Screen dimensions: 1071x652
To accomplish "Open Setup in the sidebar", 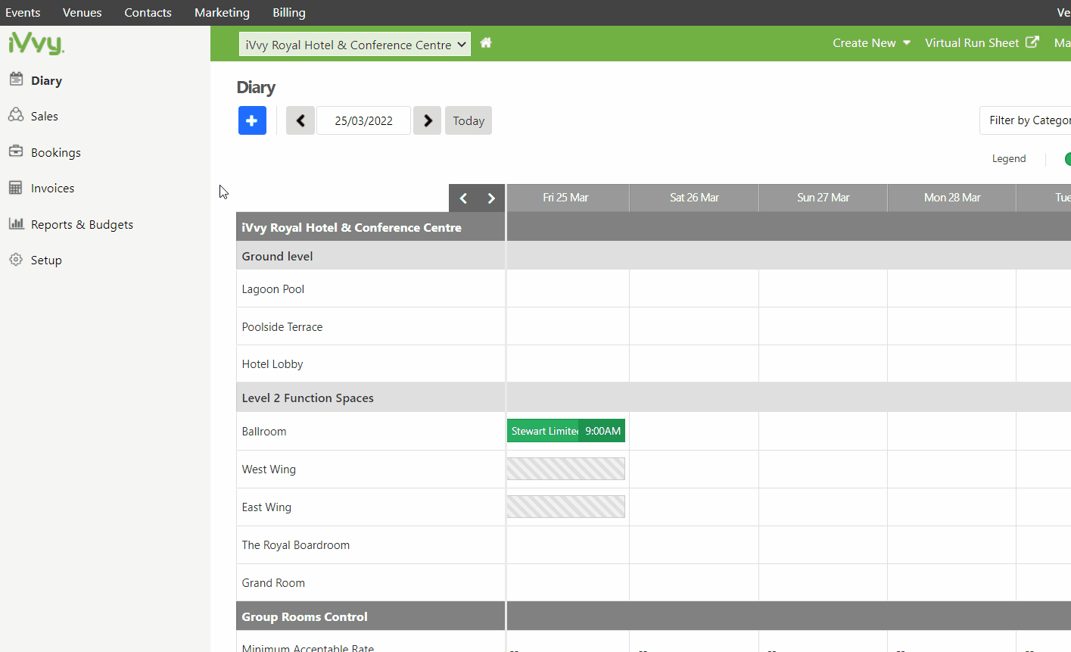I will (46, 260).
